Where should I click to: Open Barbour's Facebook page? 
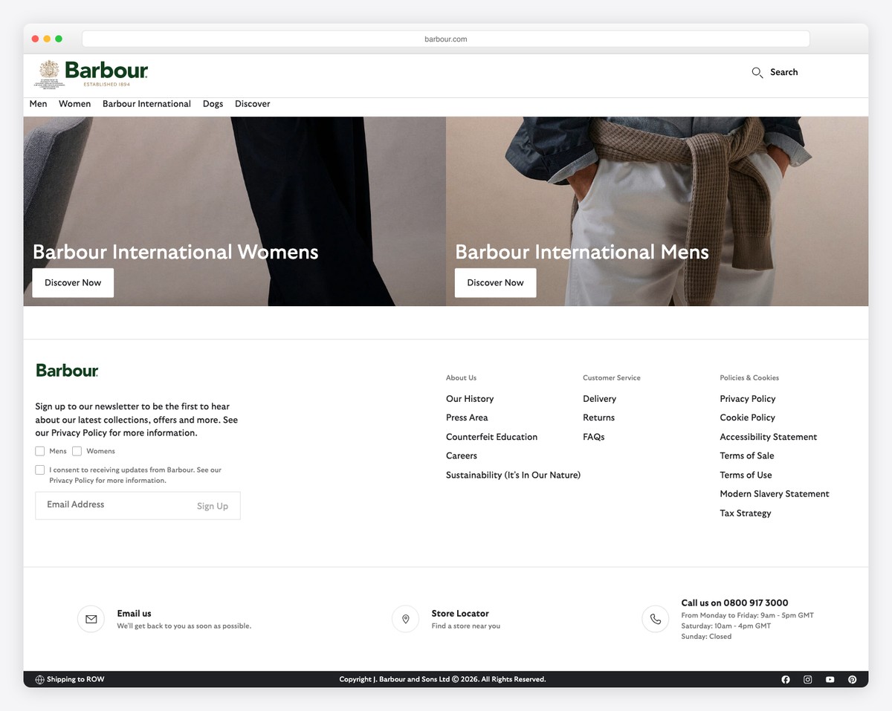tap(786, 679)
